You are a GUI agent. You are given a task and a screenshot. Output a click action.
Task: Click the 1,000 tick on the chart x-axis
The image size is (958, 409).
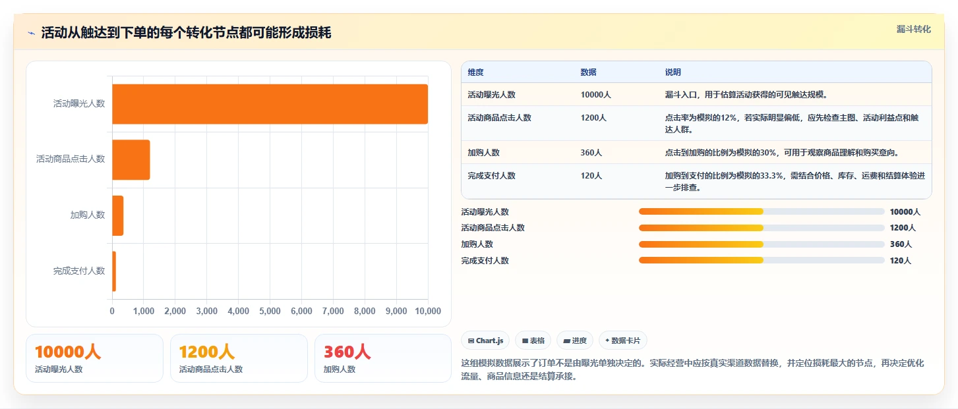143,311
